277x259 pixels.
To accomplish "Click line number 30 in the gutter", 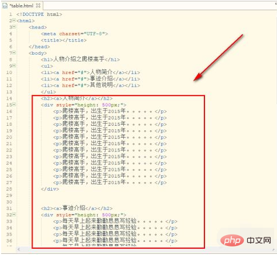I will (9, 202).
